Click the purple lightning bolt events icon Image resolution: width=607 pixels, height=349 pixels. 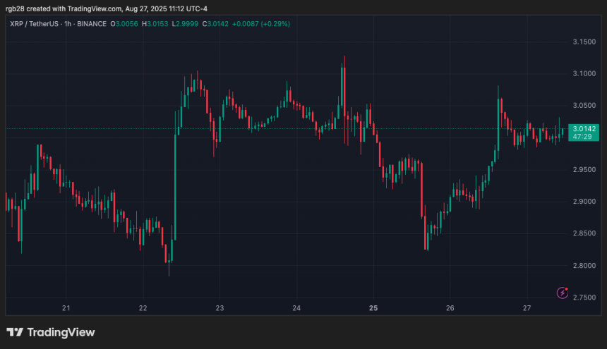[x=563, y=292]
